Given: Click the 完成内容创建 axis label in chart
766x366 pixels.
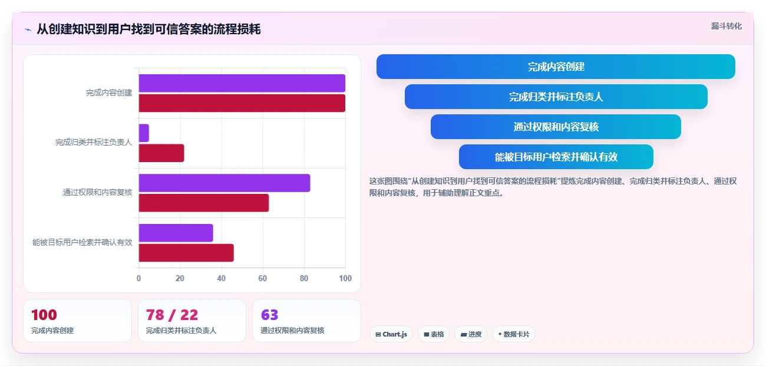Looking at the screenshot, I should pos(109,93).
